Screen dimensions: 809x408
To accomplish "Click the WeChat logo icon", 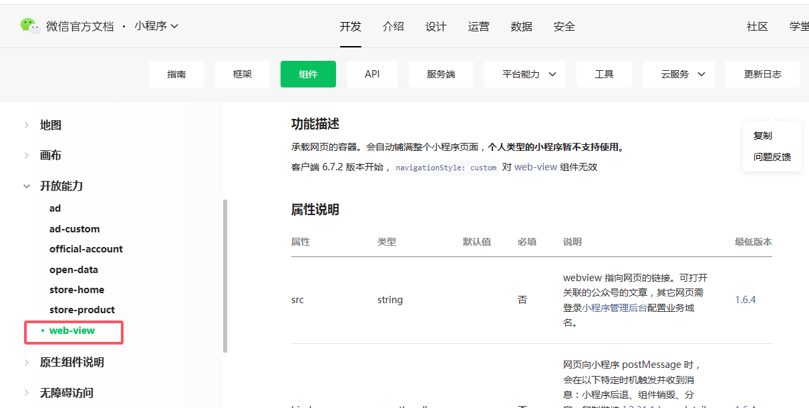I will (30, 26).
